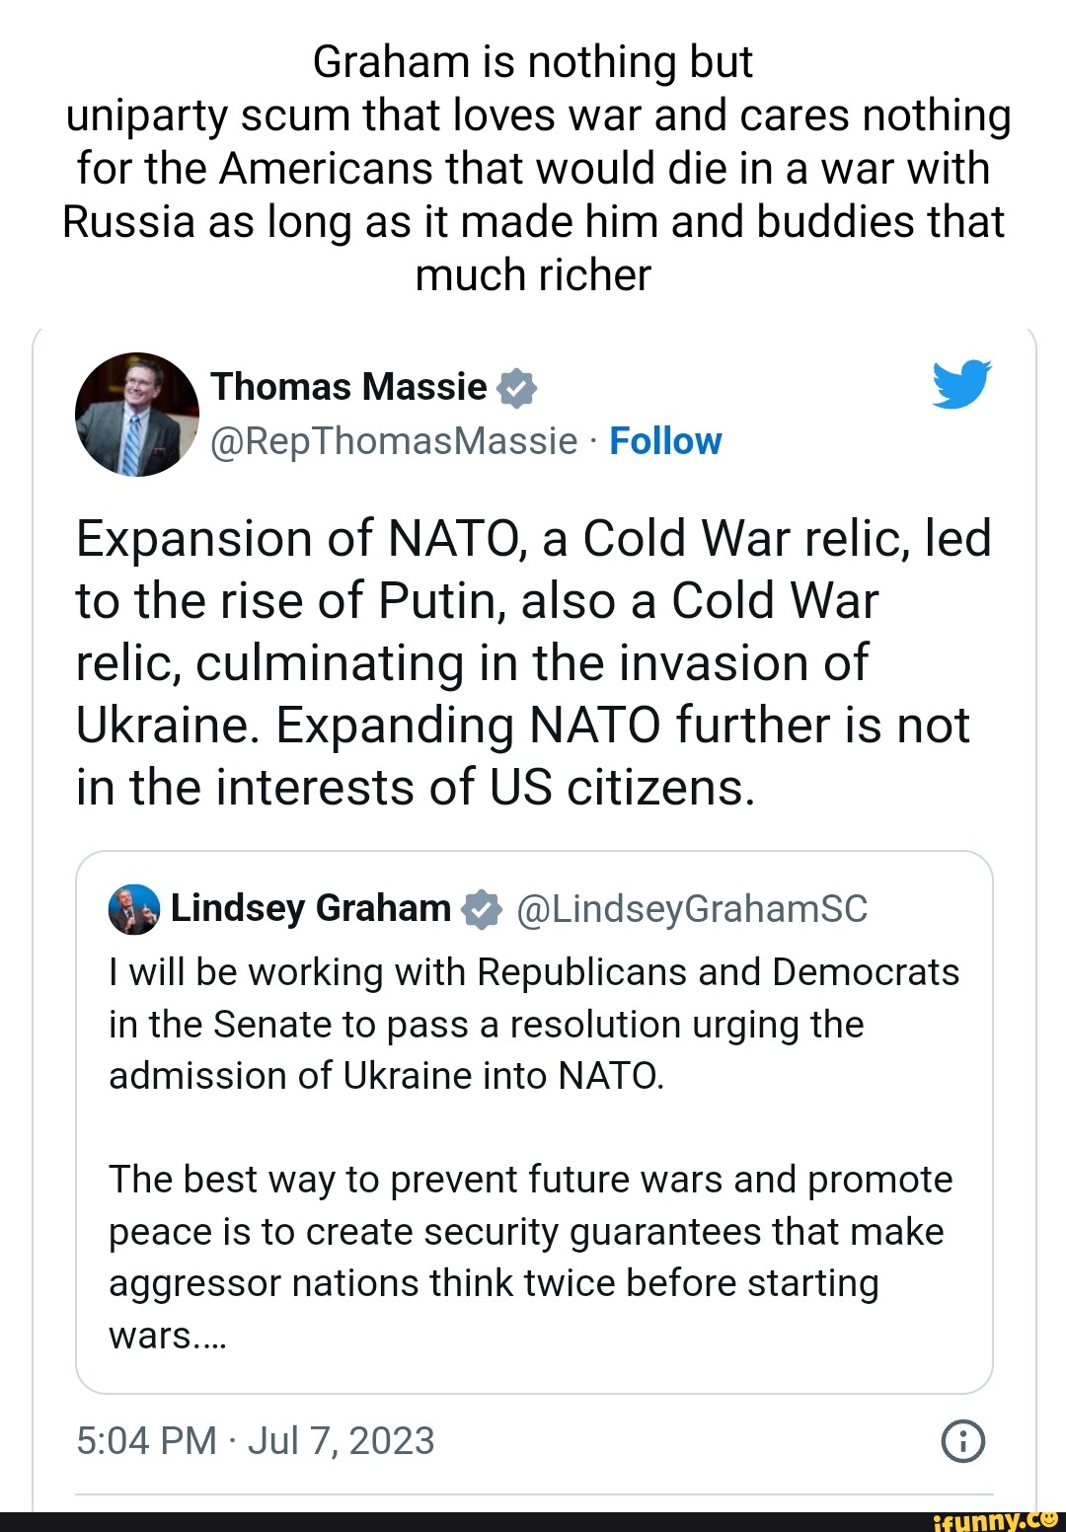Click Massie's tweet text about NATO expansion
Viewport: 1066px width, 1532px height.
(533, 662)
